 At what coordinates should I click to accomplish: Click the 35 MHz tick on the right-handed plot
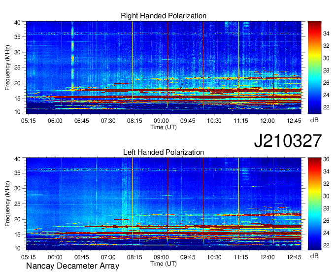(18, 37)
